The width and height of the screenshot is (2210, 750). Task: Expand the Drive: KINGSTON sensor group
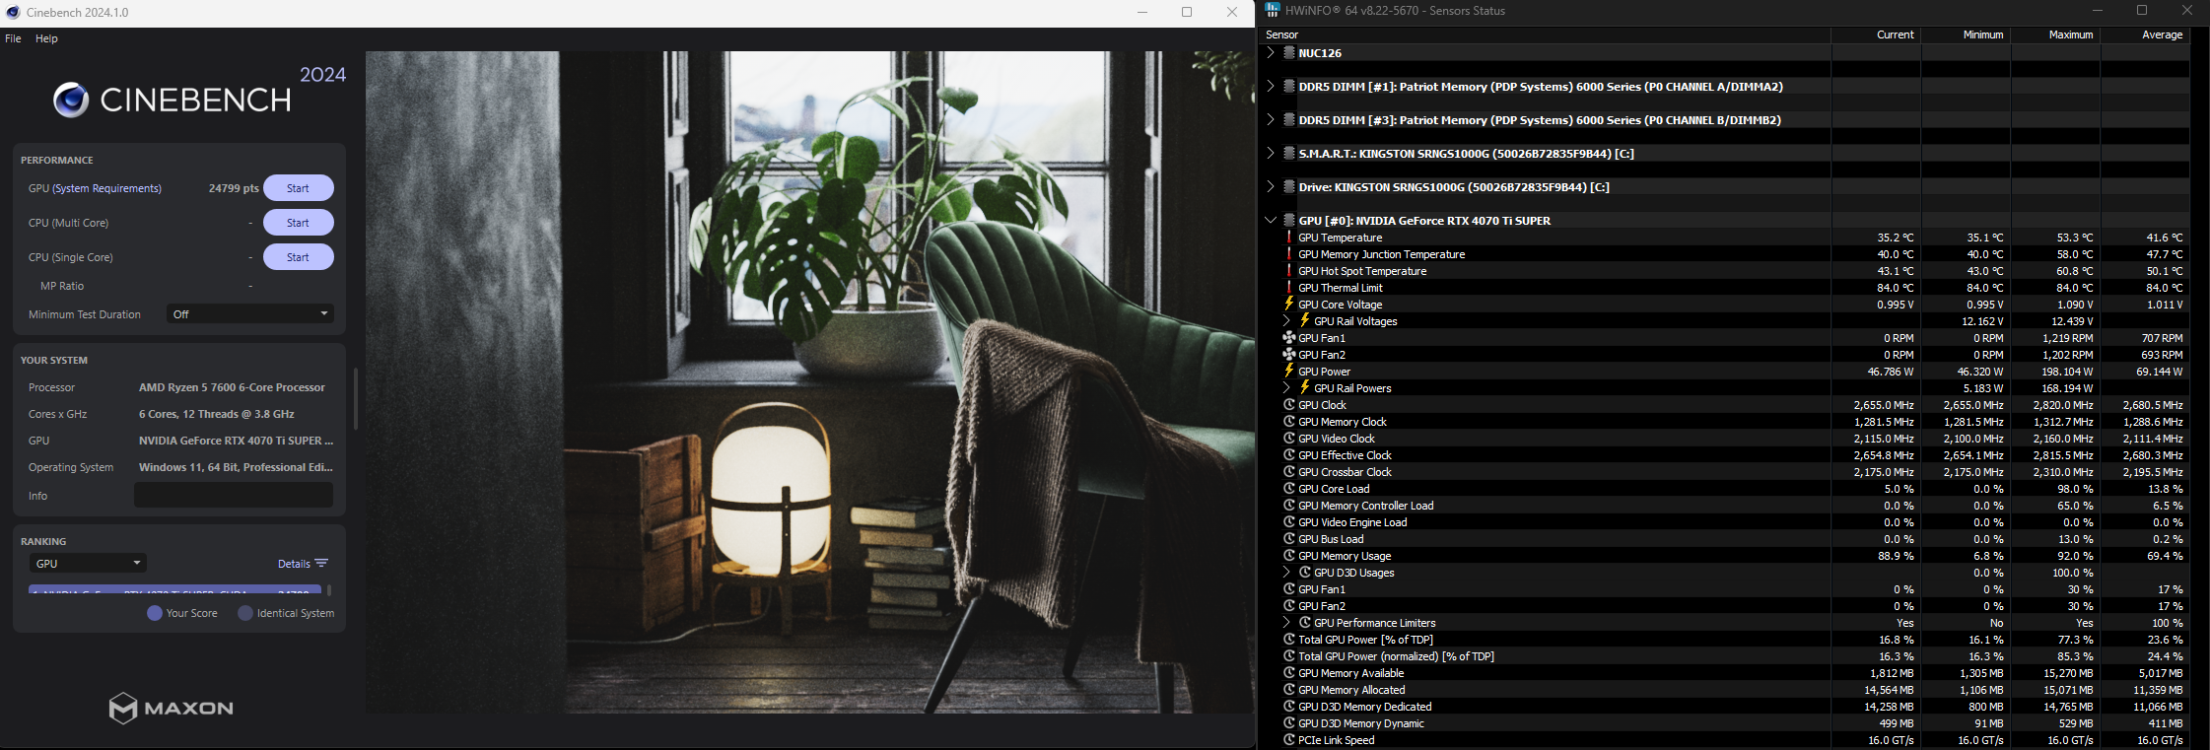tap(1271, 187)
